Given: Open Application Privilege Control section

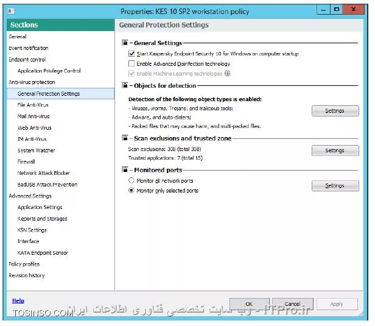Looking at the screenshot, I should 49,71.
